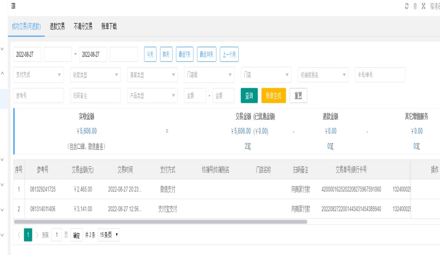440x255 pixels.
Task: Go to the next page arrow
Action: click(x=37, y=235)
